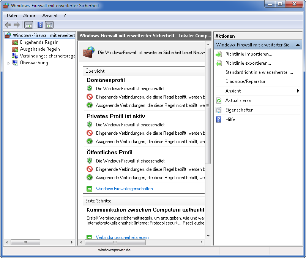306x258 pixels.
Task: Click the firewall brick wall globe icon
Action: click(89, 52)
